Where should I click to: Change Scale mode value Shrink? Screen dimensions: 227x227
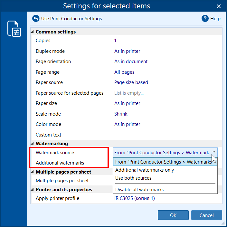pos(121,114)
